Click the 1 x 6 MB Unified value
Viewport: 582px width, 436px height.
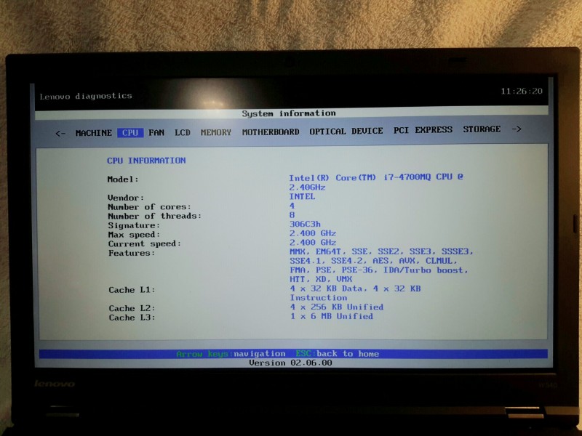332,316
